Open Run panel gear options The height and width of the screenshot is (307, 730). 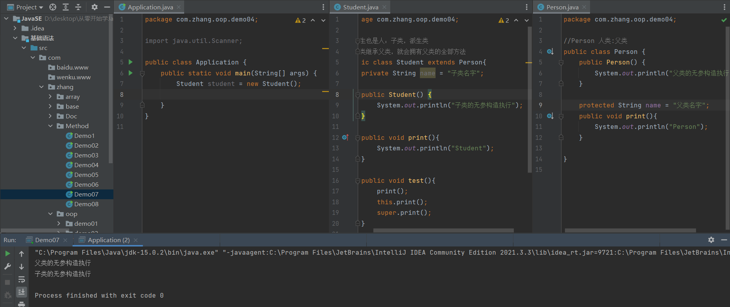[711, 240]
